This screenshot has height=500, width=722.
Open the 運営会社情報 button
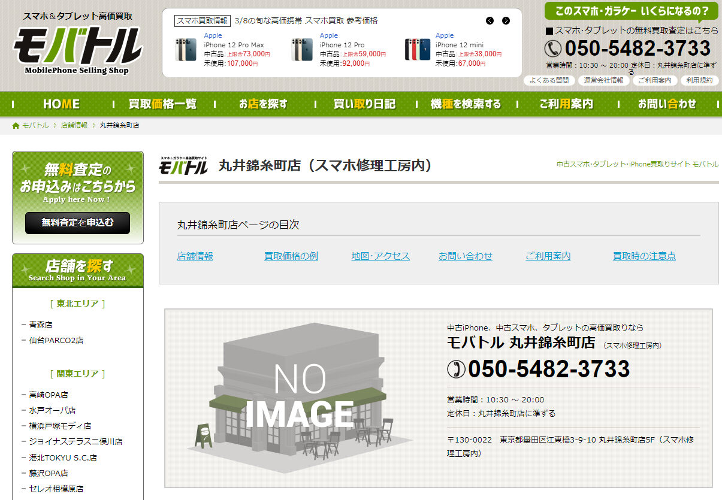(x=603, y=80)
